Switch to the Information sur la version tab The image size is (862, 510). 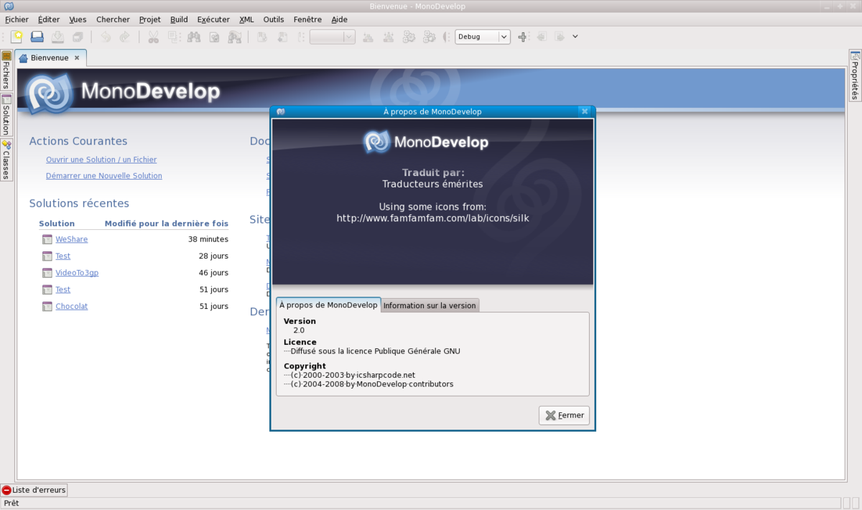[430, 305]
